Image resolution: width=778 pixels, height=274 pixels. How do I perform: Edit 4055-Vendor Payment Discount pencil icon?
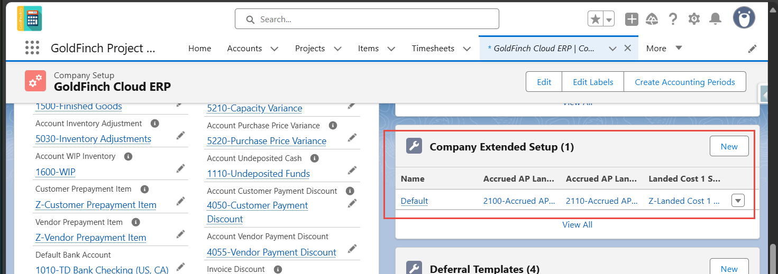click(352, 249)
